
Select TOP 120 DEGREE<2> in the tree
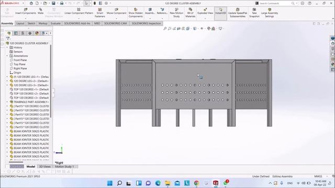coord(29,93)
